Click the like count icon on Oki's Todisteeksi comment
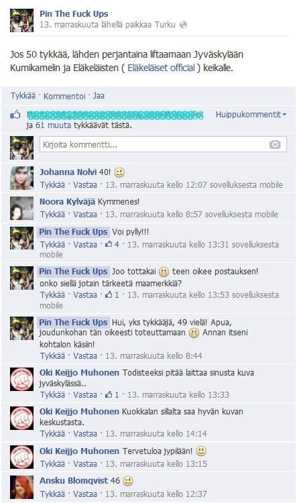297x503 pixels. [x=109, y=394]
